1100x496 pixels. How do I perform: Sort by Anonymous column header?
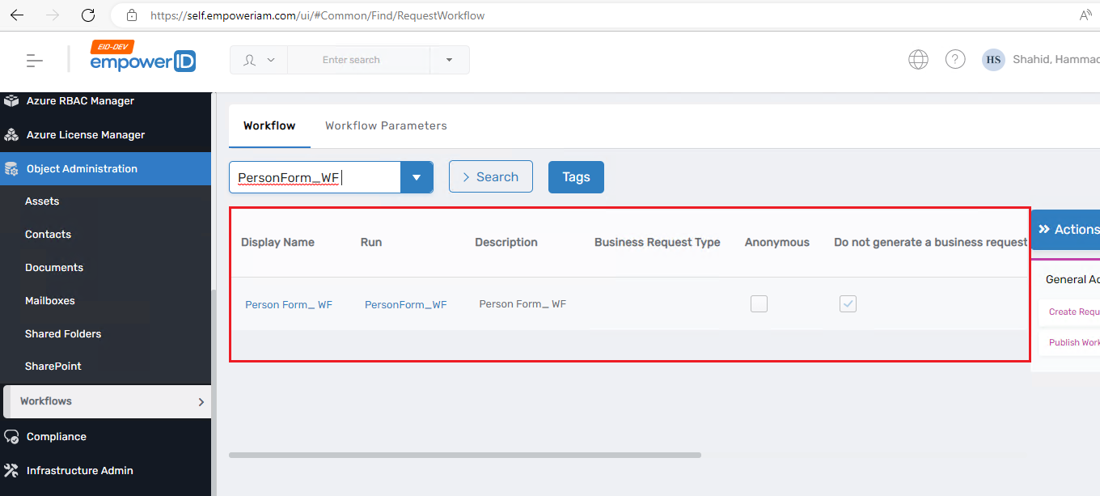777,242
